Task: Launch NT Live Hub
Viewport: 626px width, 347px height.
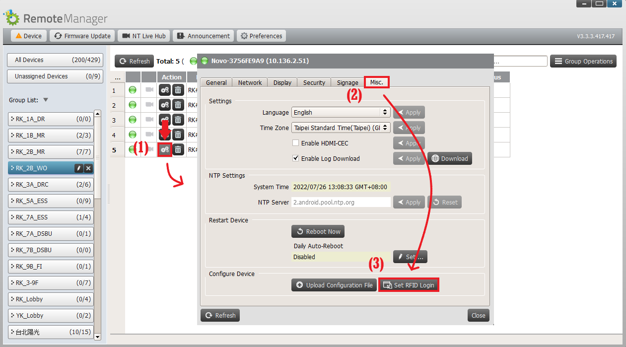Action: tap(143, 35)
